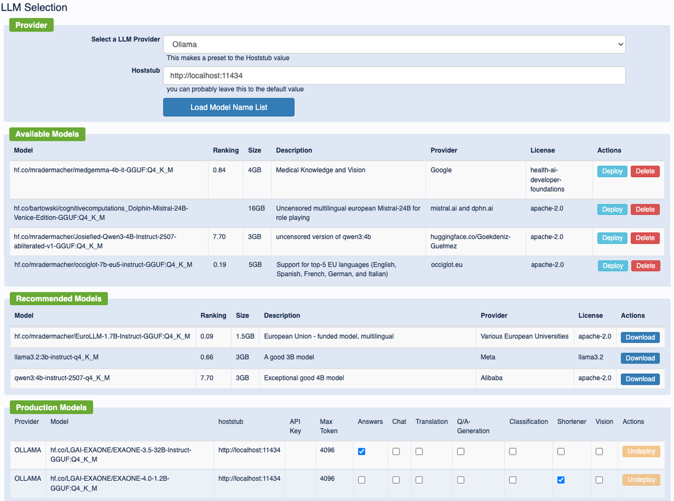674x501 pixels.
Task: Click the Available Models section label
Action: [x=48, y=134]
